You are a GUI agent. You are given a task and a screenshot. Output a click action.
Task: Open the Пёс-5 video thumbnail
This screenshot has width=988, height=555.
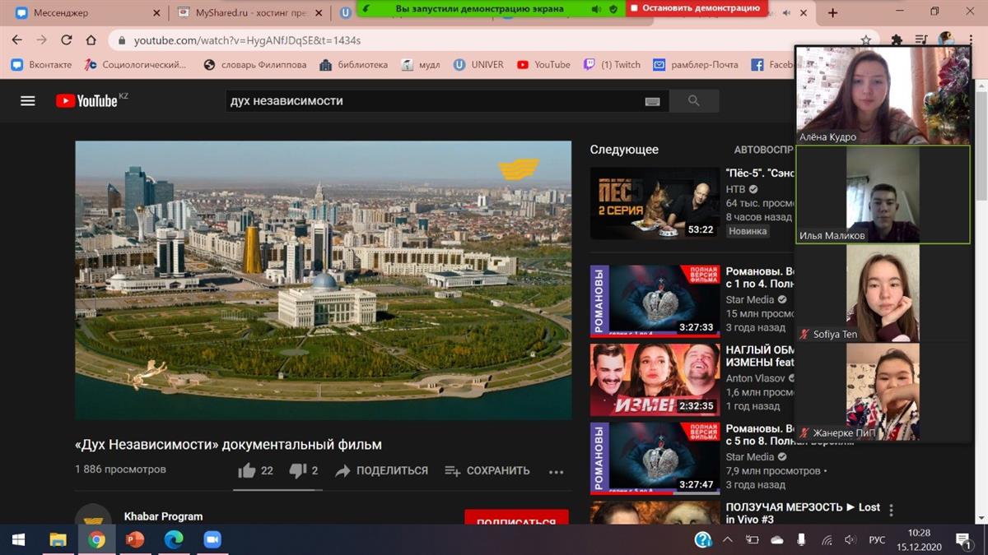(655, 204)
